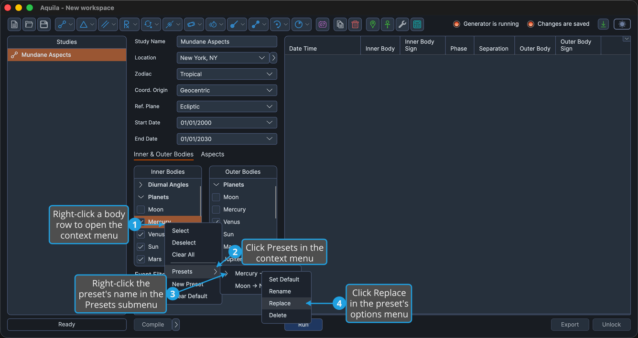Open settings with the wrench icon
The image size is (638, 338).
pyautogui.click(x=402, y=24)
